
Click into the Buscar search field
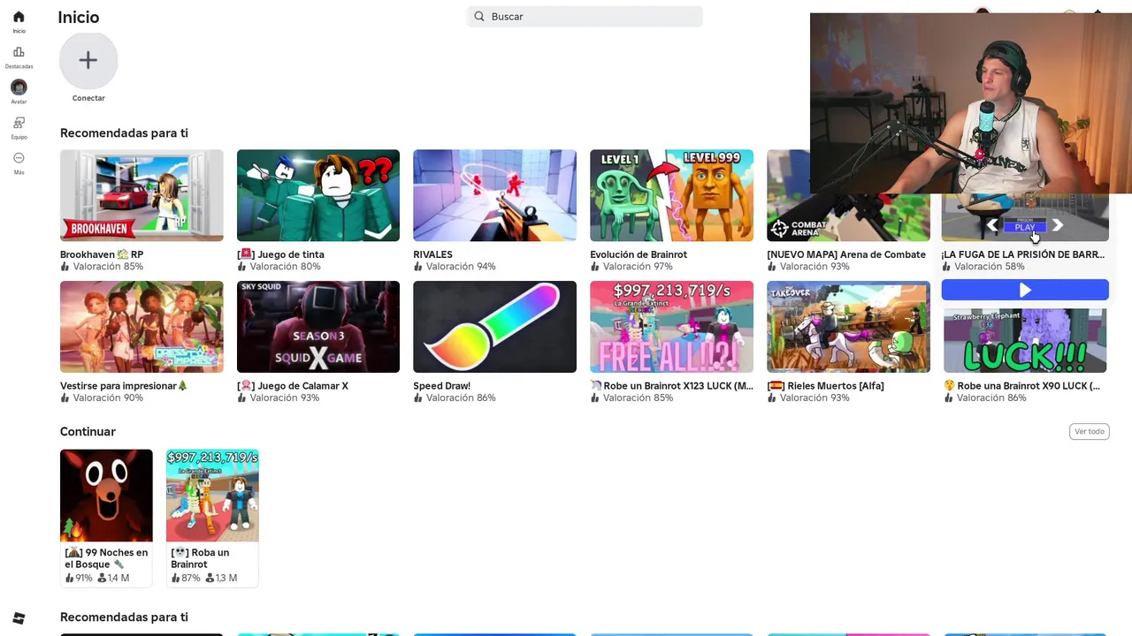click(x=585, y=16)
